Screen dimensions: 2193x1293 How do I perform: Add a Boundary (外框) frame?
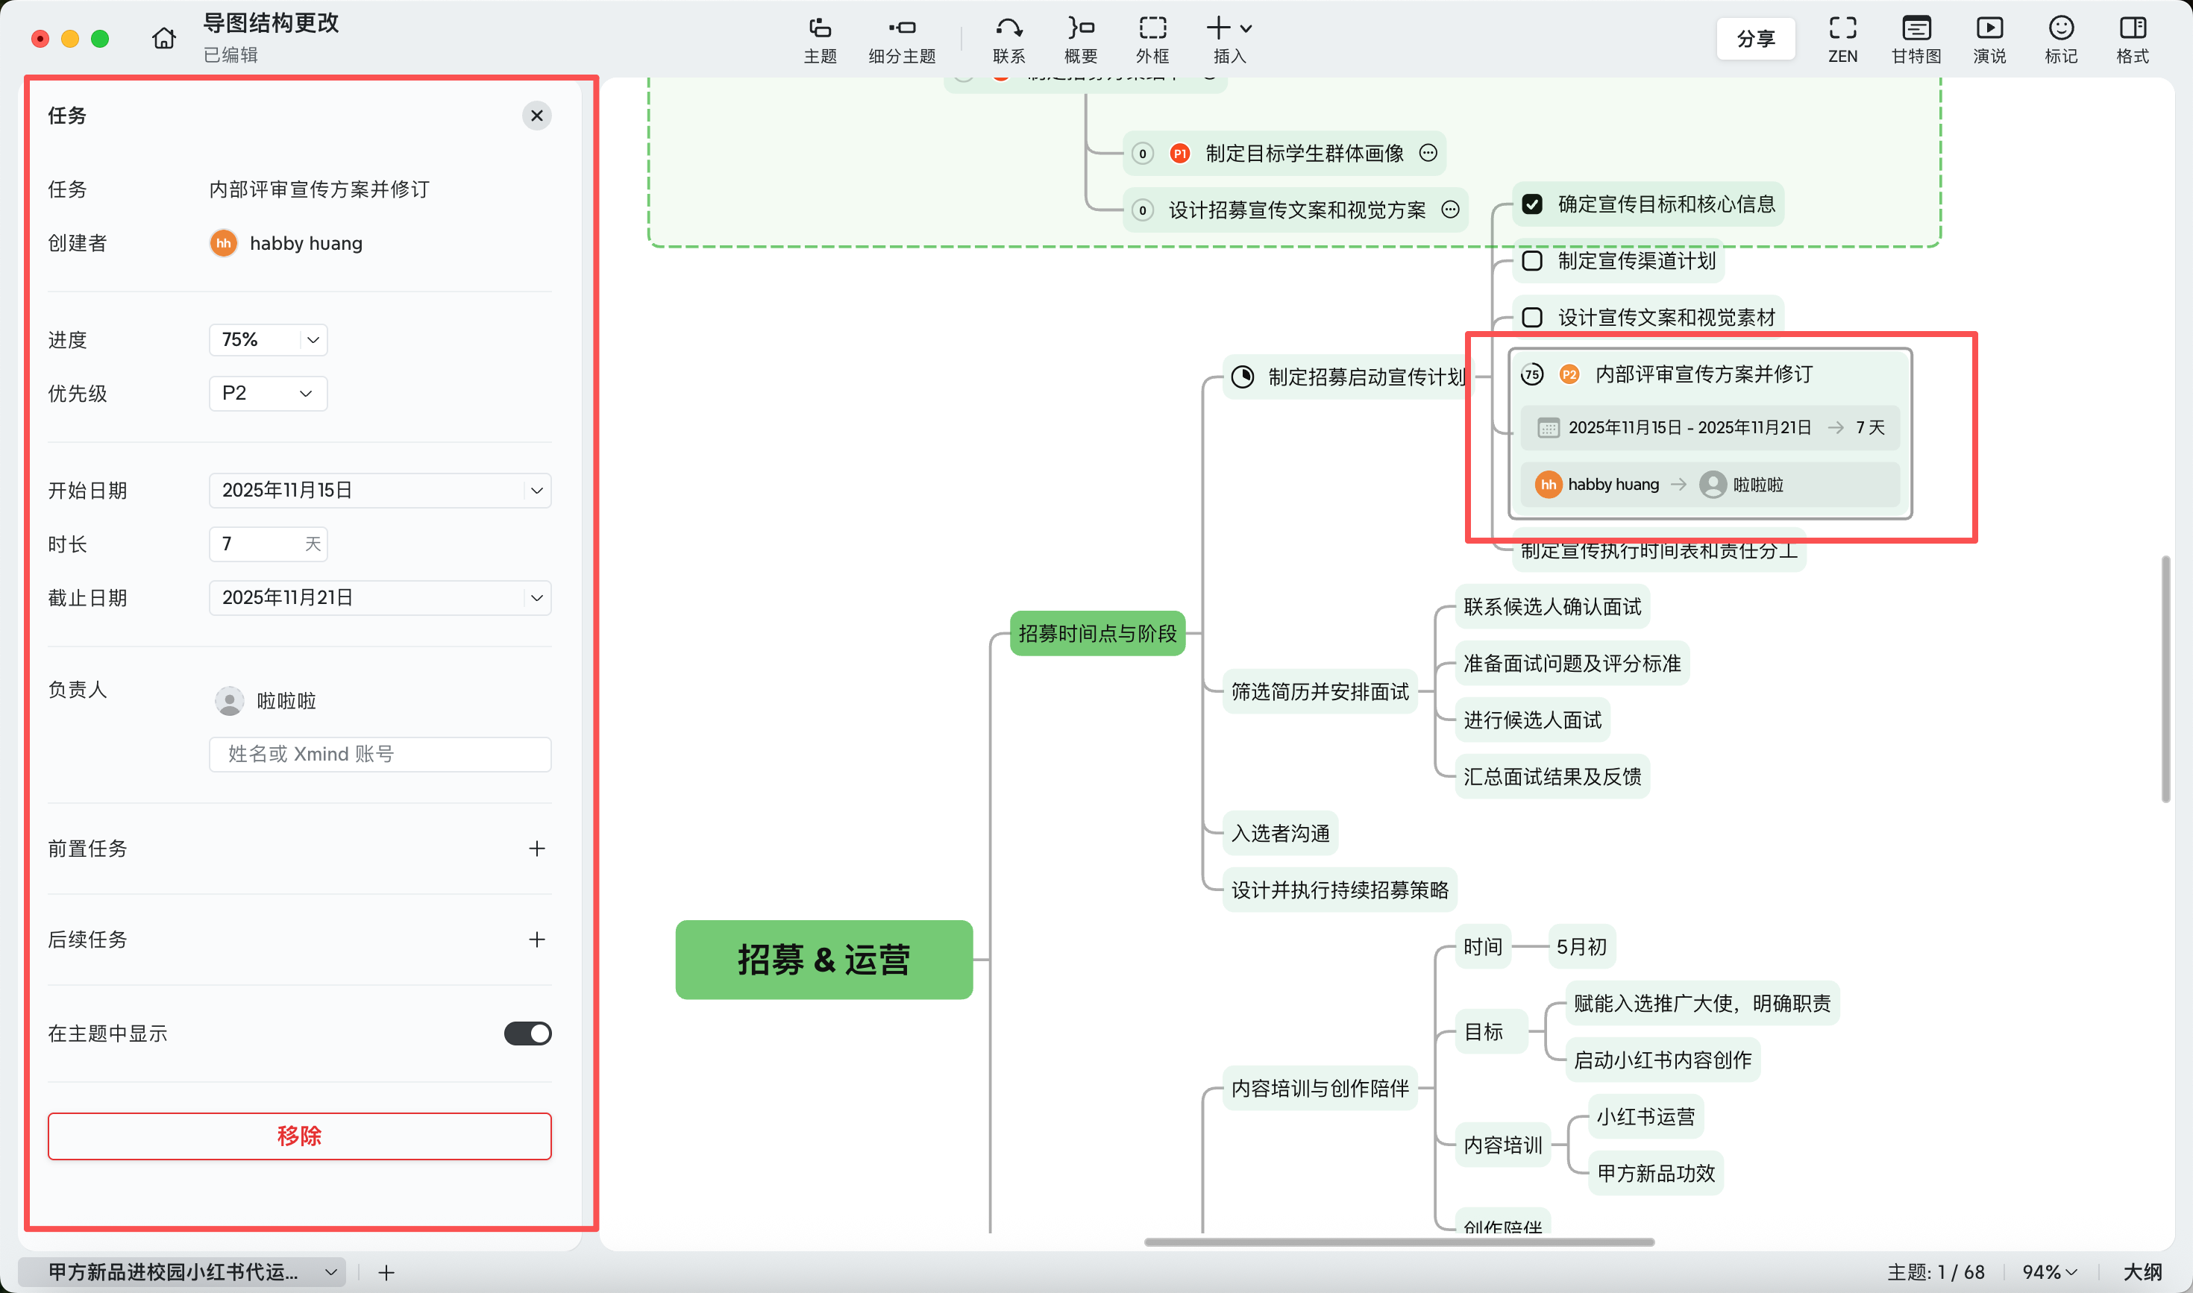pyautogui.click(x=1152, y=29)
